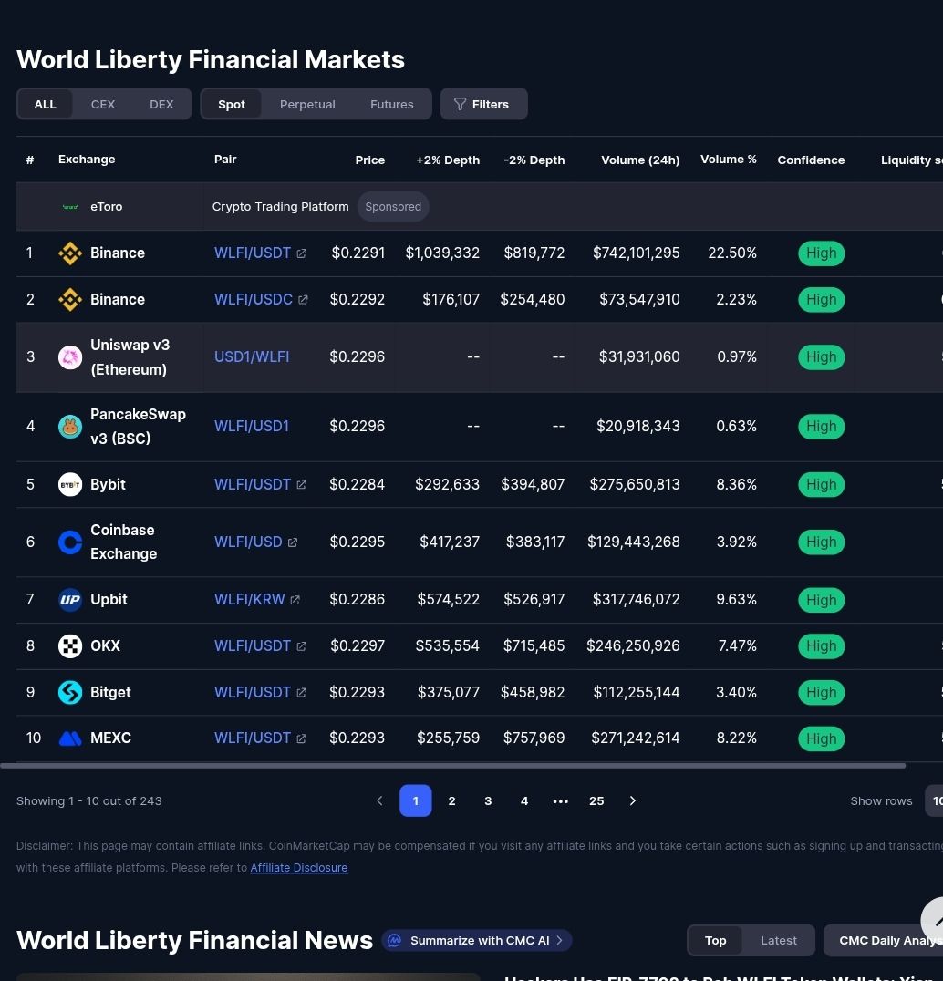This screenshot has height=981, width=943.
Task: Sort by Pair column header
Action: coord(225,160)
